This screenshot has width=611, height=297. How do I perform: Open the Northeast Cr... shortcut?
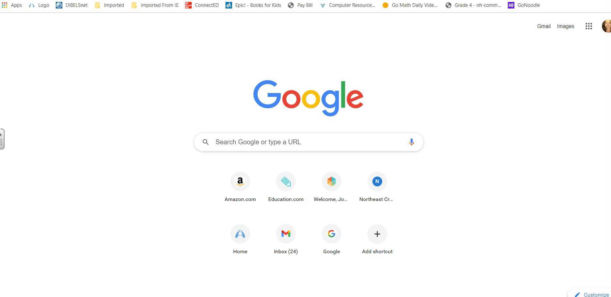click(377, 187)
